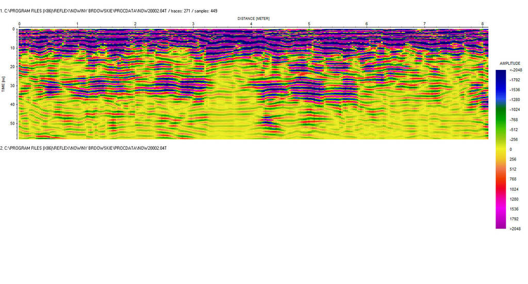
Task: Pick the red section of amplitude color bar
Action: coord(501,185)
